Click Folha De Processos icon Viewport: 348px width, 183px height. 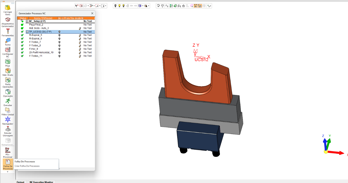(8, 162)
